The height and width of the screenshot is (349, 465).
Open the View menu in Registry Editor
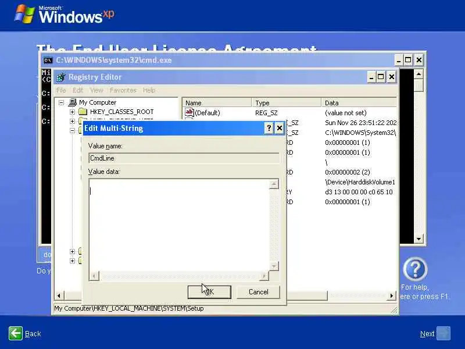(96, 90)
